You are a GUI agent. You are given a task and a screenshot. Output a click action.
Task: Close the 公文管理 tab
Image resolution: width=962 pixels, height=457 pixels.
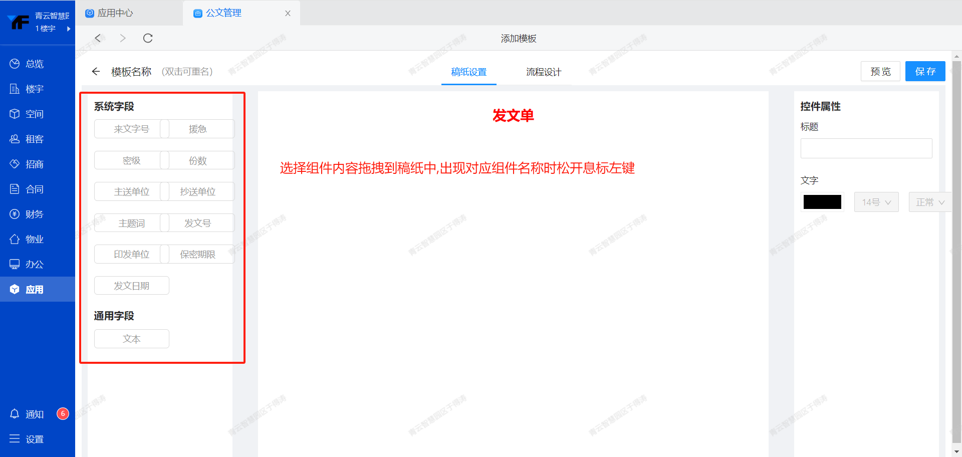288,14
